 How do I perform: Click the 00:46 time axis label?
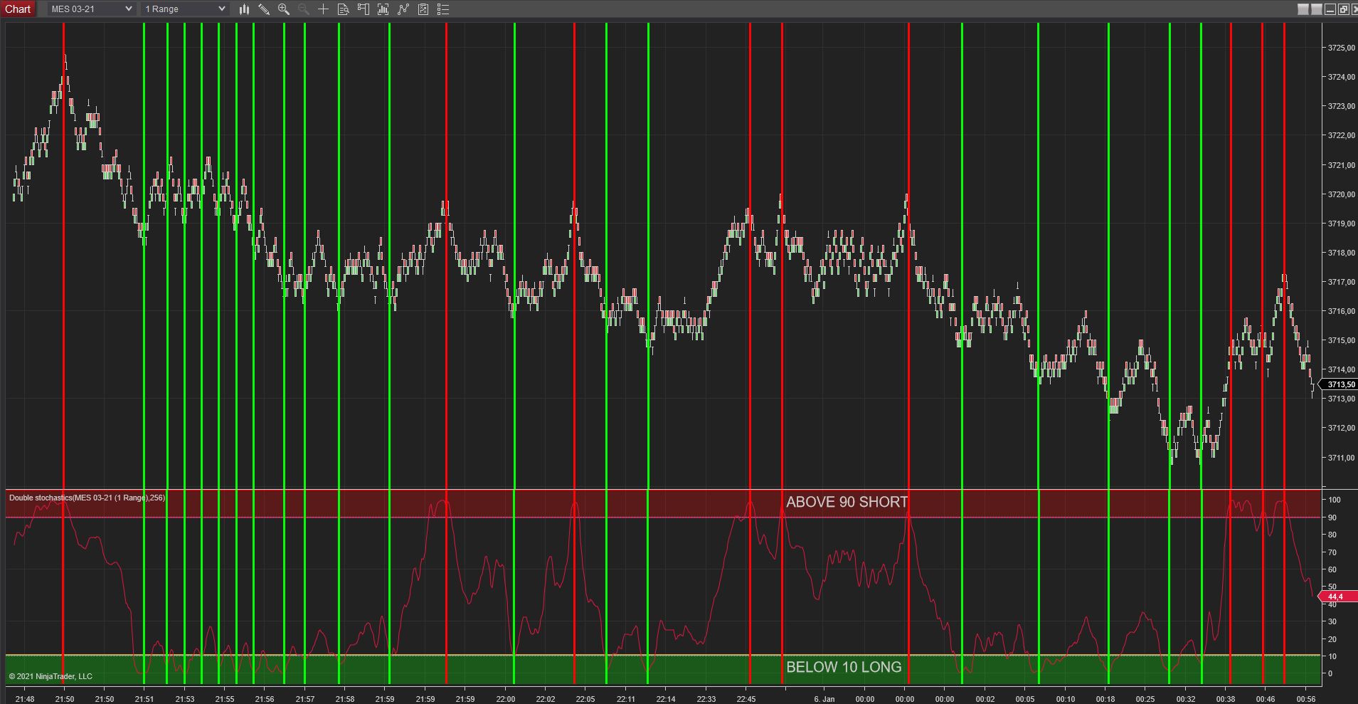(1266, 699)
